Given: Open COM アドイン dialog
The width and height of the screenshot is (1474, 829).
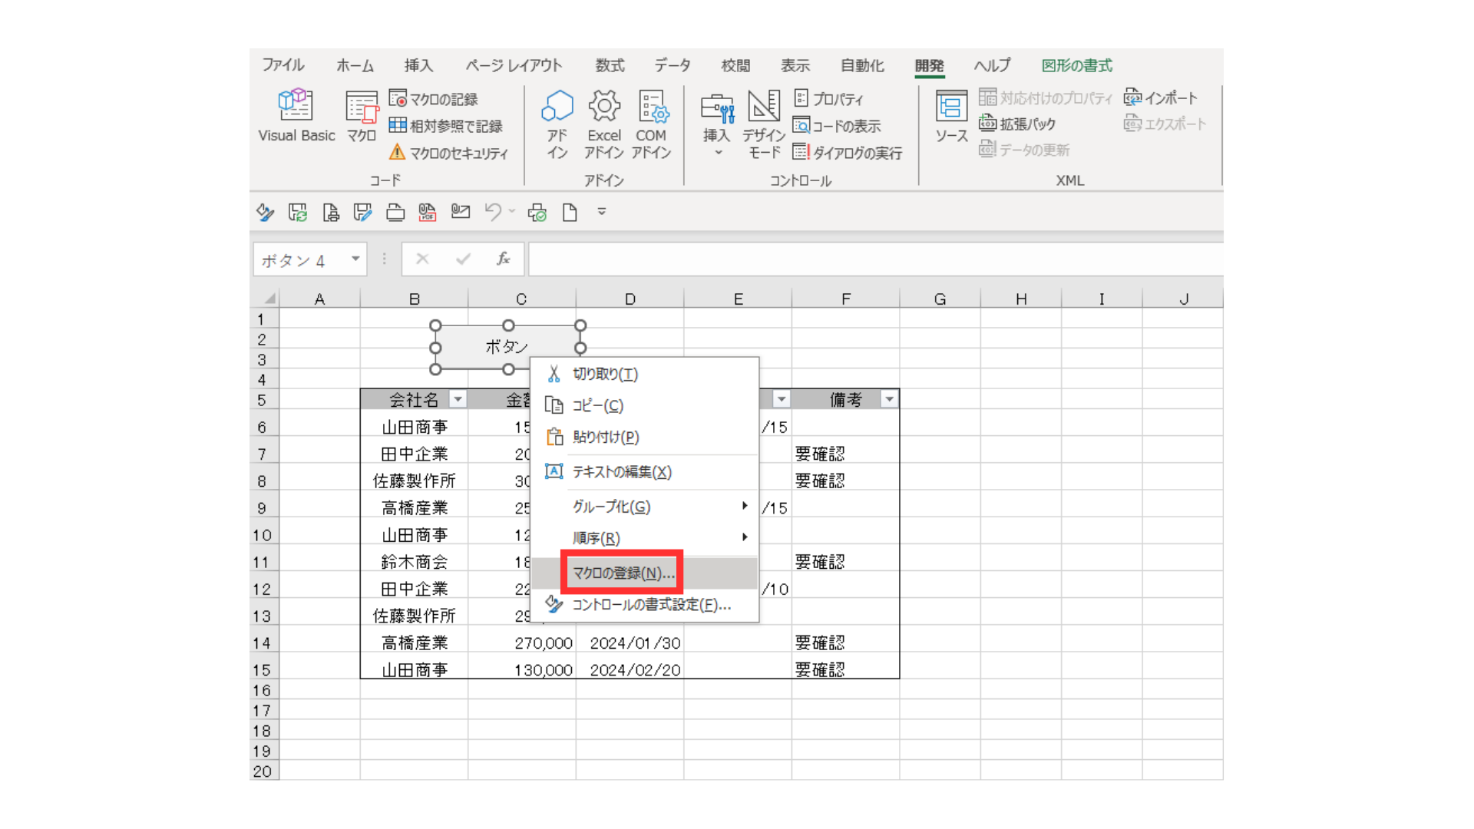Looking at the screenshot, I should click(652, 124).
